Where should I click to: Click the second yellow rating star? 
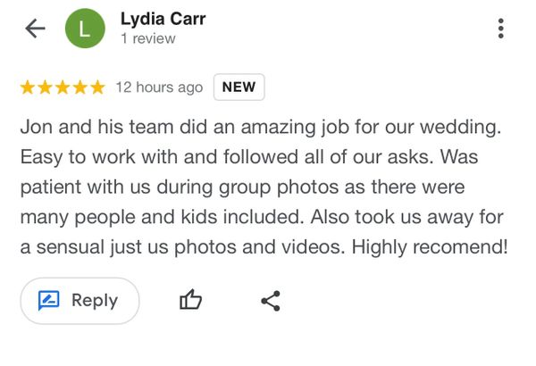pos(45,87)
